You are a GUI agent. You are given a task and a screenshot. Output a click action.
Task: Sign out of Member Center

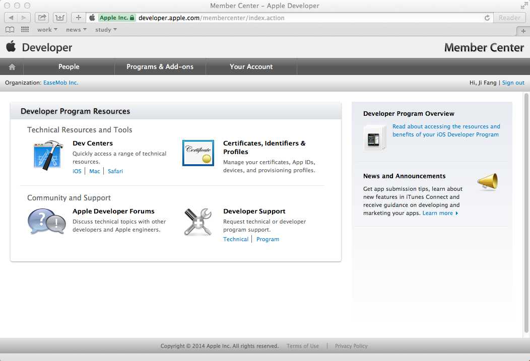513,83
